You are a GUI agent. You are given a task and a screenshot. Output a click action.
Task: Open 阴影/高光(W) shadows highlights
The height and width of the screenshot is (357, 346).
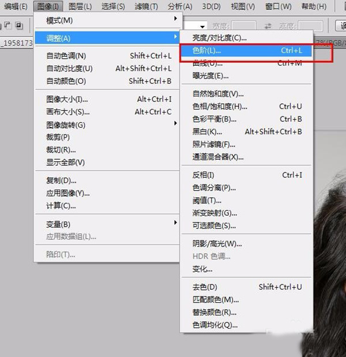click(x=247, y=244)
